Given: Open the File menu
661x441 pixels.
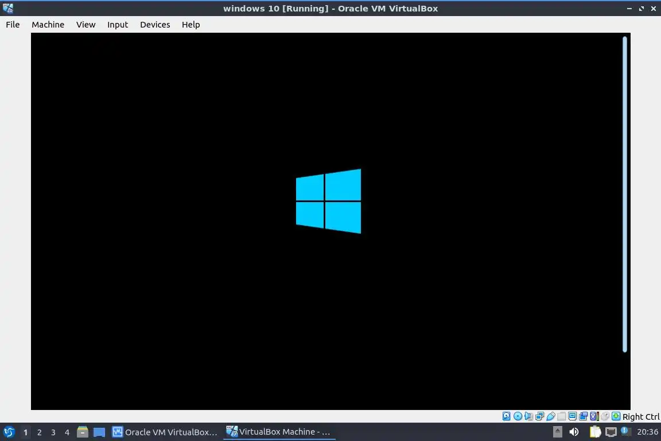Looking at the screenshot, I should [13, 25].
